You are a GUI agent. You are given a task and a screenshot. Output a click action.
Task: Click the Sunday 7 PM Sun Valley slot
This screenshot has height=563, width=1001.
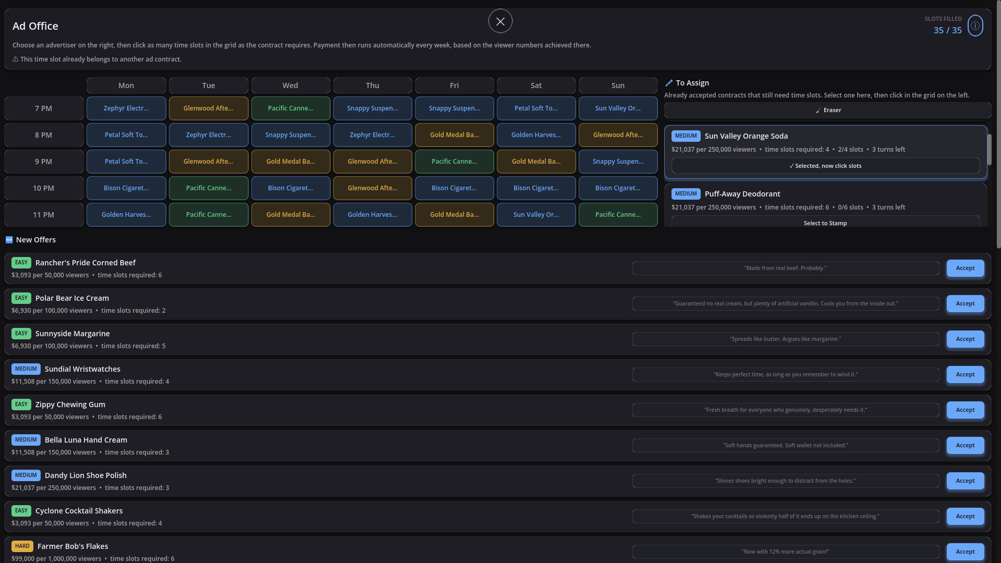(x=618, y=108)
